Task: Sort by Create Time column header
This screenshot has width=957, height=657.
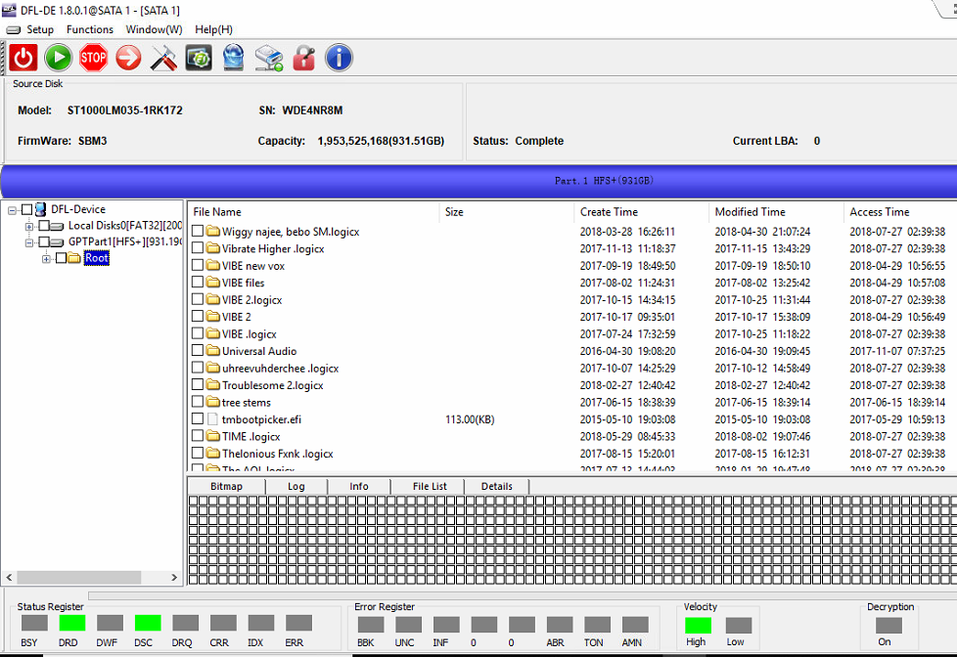Action: [641, 212]
